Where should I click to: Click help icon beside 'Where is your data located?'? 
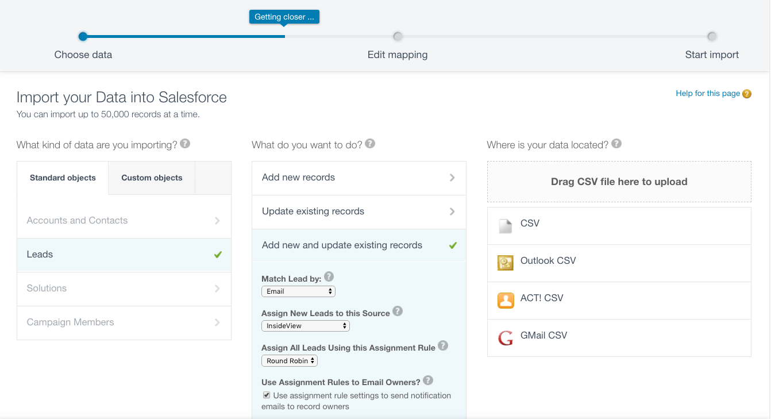(x=616, y=144)
